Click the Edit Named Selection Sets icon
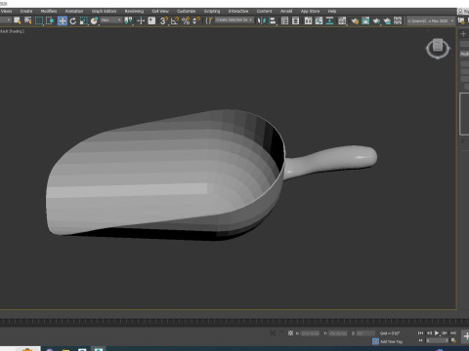The height and width of the screenshot is (351, 469). [x=209, y=20]
